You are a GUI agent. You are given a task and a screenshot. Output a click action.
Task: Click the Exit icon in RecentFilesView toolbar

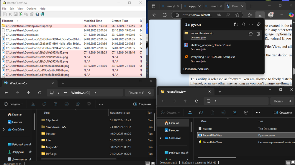pyautogui.click(x=42, y=14)
